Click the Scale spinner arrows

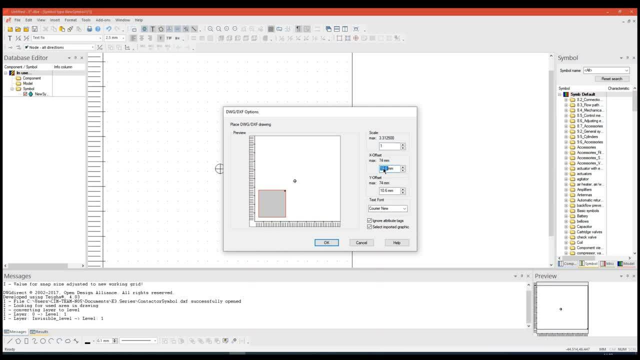[x=403, y=146]
